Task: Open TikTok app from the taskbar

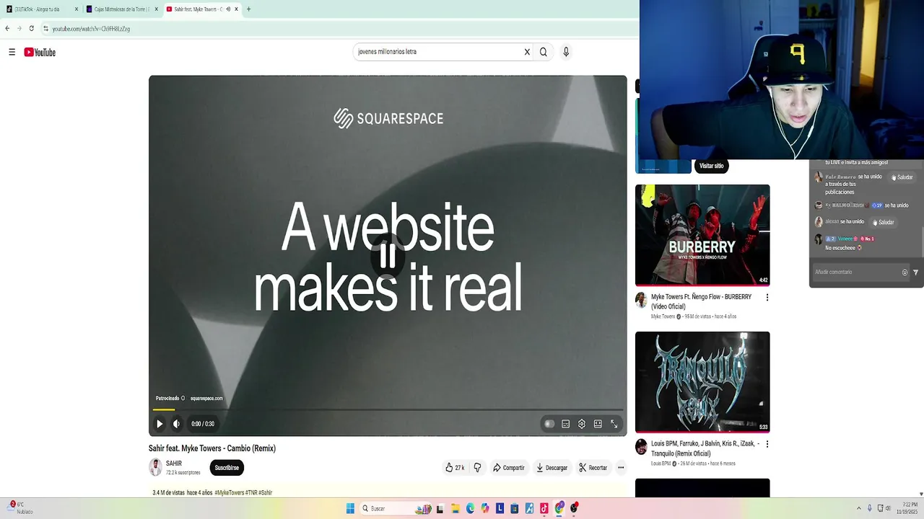Action: 544,508
